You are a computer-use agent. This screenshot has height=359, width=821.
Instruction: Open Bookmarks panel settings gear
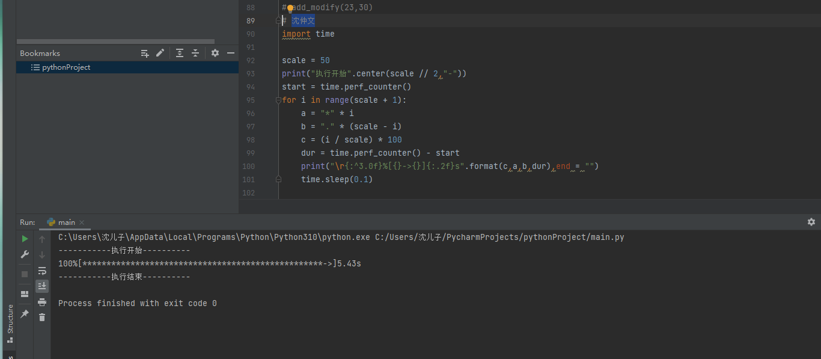pos(215,53)
